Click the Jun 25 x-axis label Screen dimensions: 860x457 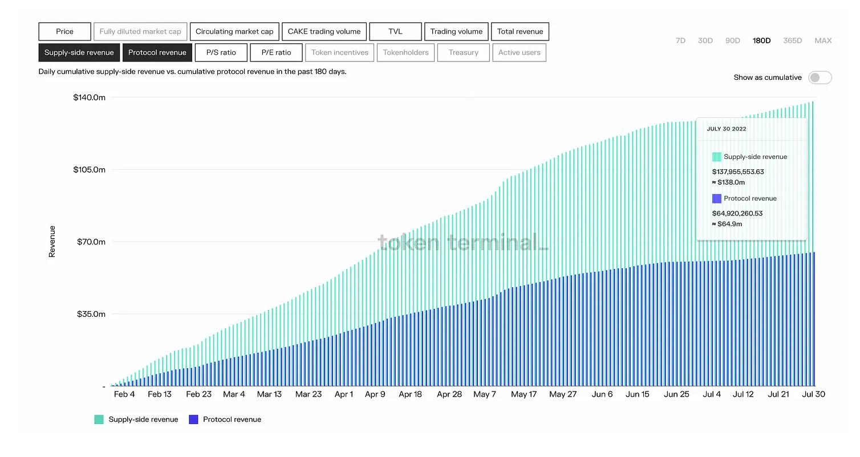[x=676, y=394]
